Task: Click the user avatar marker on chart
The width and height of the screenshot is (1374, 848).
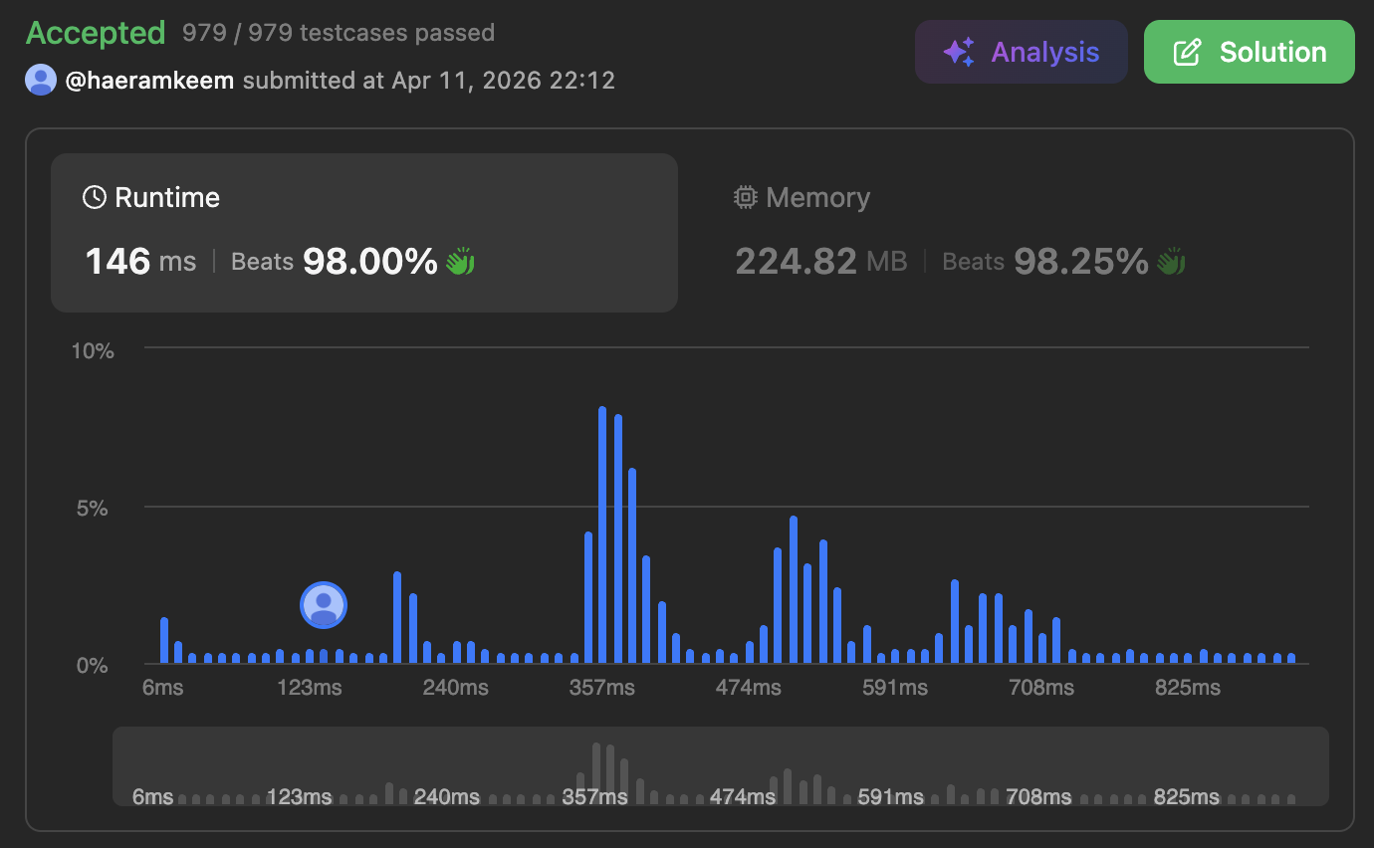Action: (324, 605)
